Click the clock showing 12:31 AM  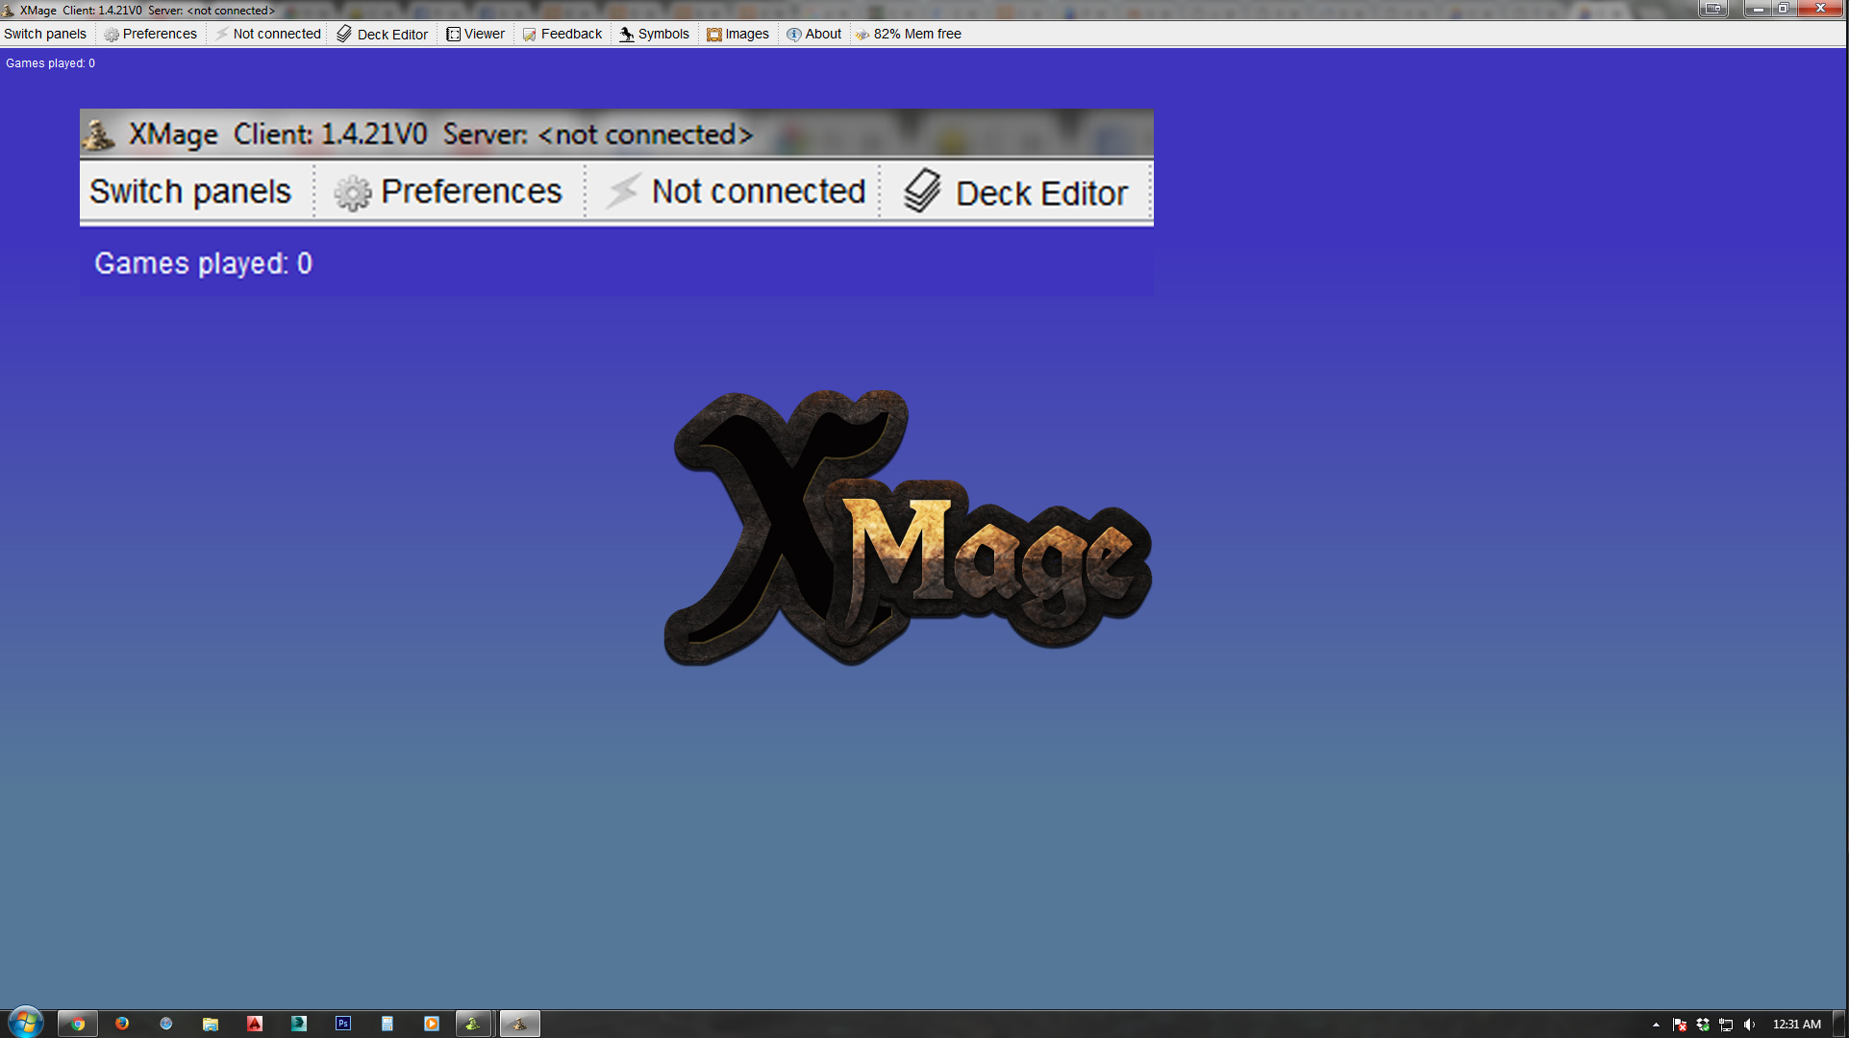[x=1796, y=1025]
